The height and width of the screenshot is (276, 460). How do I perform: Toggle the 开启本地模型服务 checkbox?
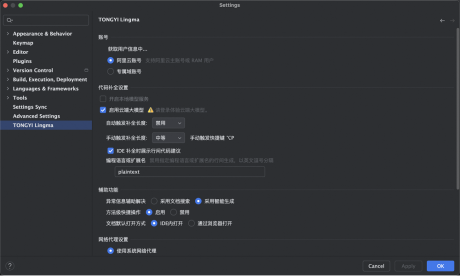click(103, 99)
